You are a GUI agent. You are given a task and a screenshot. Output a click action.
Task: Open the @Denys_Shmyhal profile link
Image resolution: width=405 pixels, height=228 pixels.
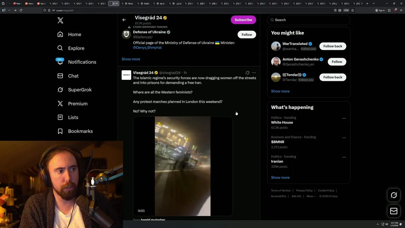pos(147,47)
